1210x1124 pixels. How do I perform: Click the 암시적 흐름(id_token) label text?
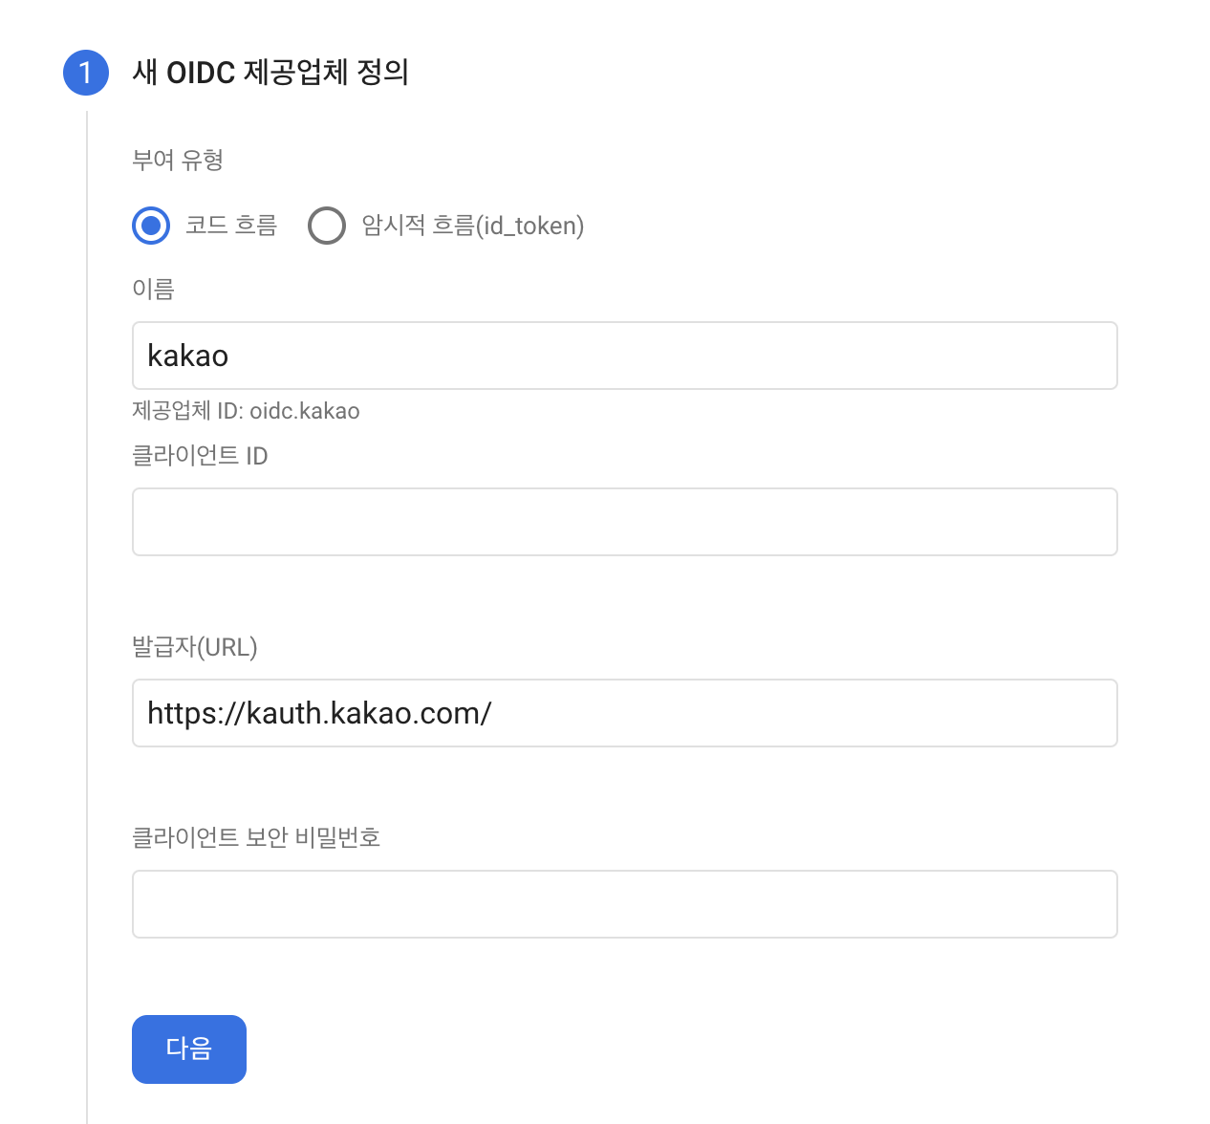pos(473,226)
